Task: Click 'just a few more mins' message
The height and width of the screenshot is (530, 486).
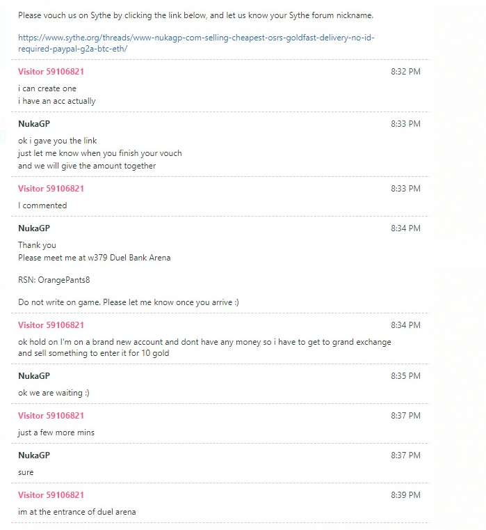Action: tap(56, 432)
